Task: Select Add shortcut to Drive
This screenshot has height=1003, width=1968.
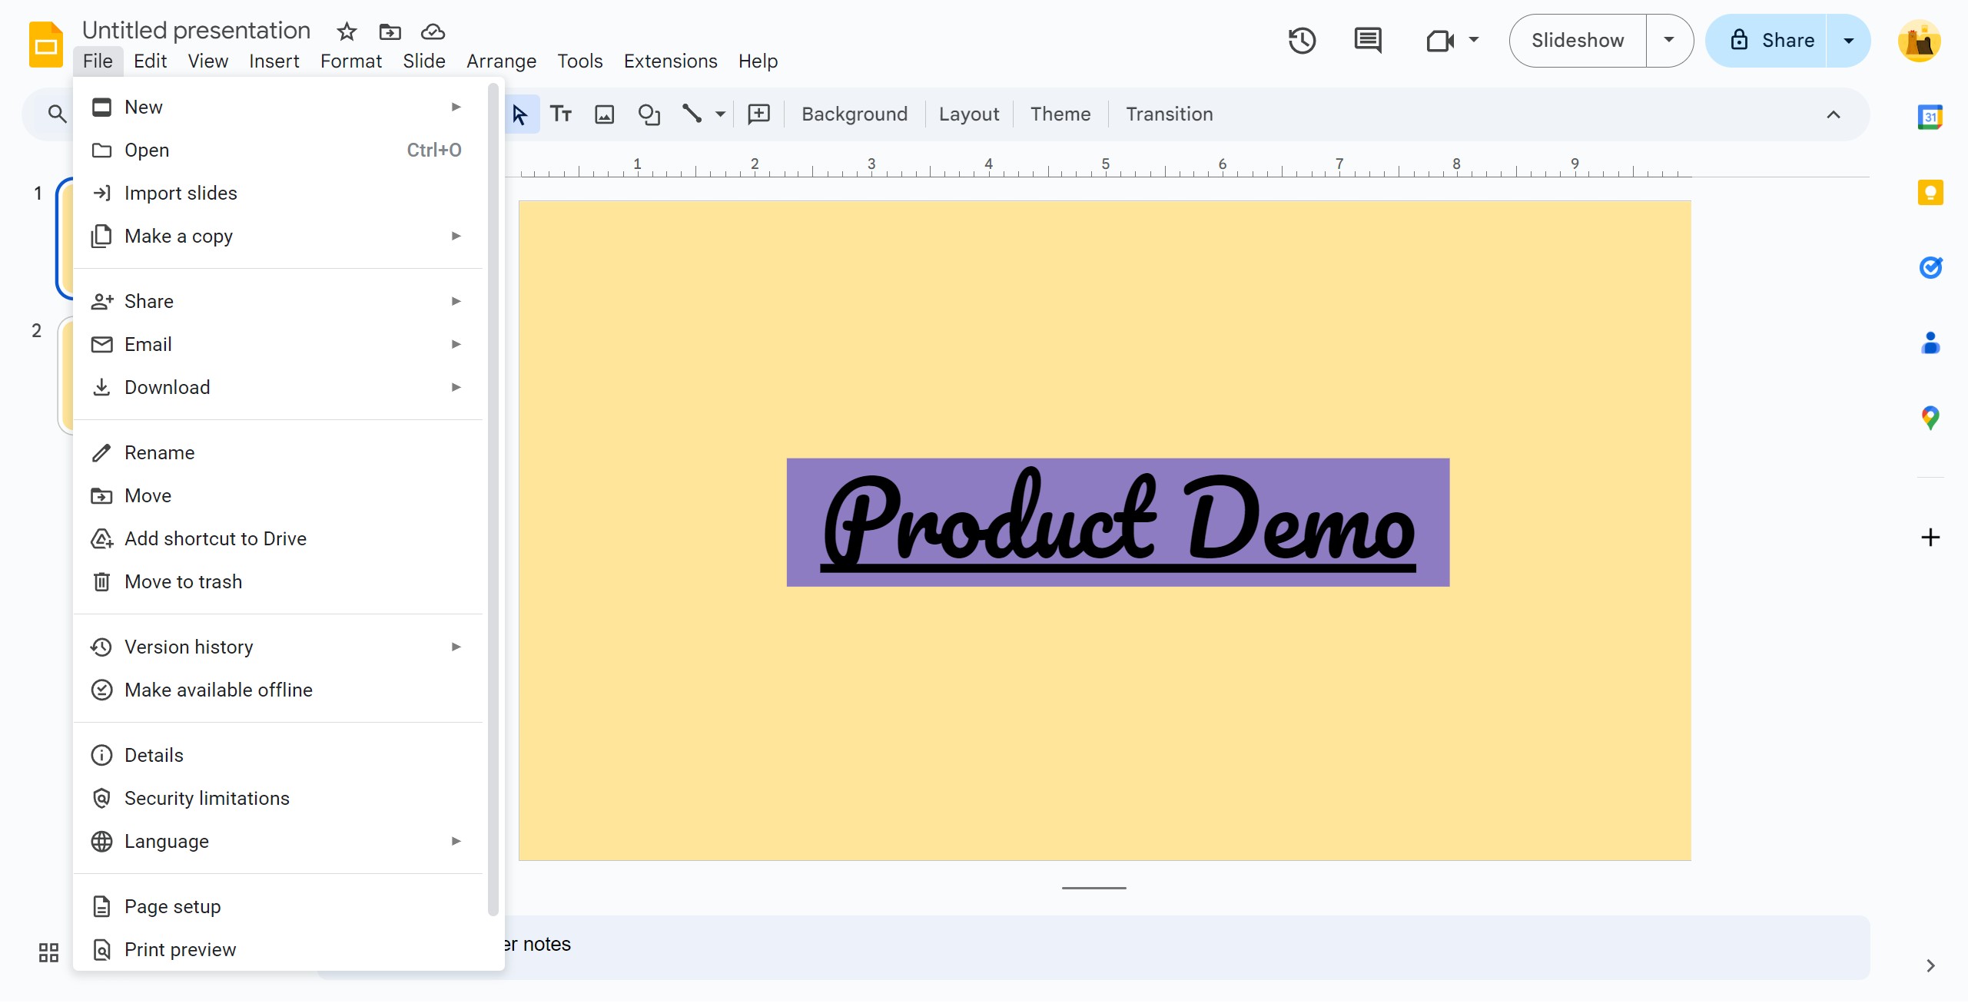Action: [277, 538]
